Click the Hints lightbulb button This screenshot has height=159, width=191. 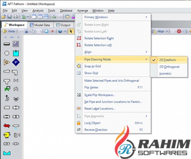coord(9,31)
